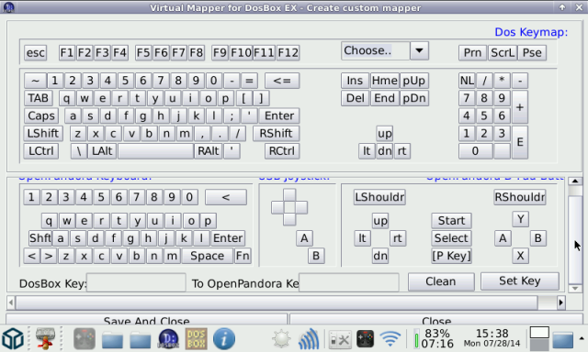Select the RAlt key

(x=209, y=151)
